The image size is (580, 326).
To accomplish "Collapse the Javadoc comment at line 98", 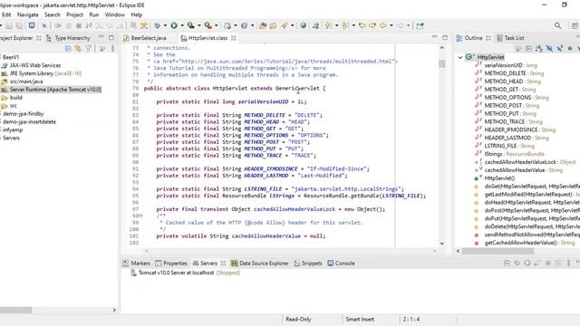I will point(140,216).
